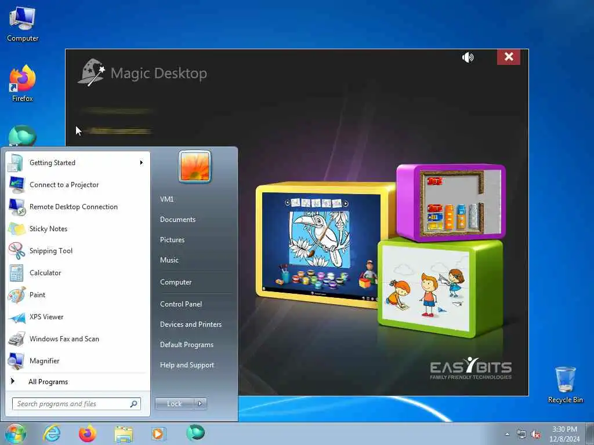
Task: Show hidden system tray icons
Action: pos(507,435)
